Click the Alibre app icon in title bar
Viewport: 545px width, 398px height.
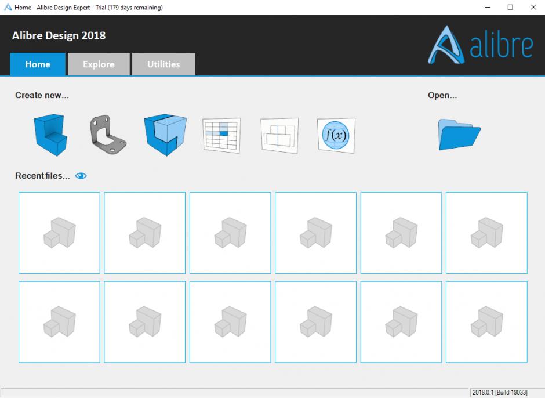(8, 8)
